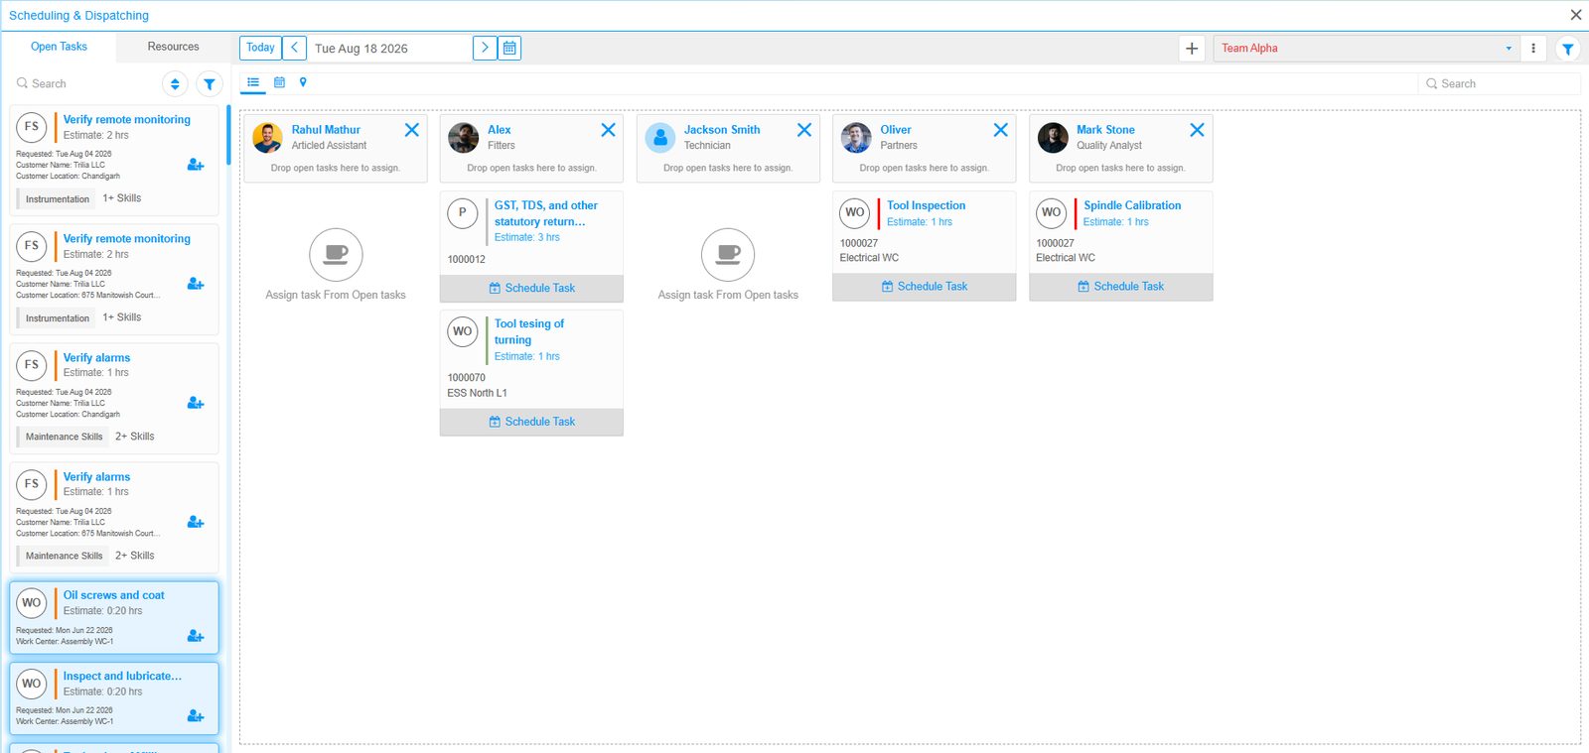The height and width of the screenshot is (753, 1589).
Task: Filter open tasks with the funnel icon
Action: [x=209, y=84]
